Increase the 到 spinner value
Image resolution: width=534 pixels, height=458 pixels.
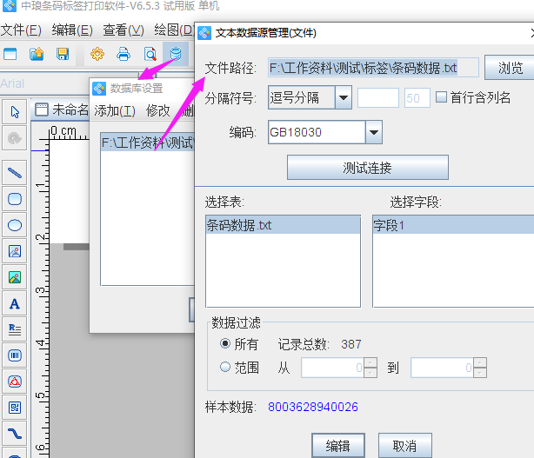[x=480, y=362]
